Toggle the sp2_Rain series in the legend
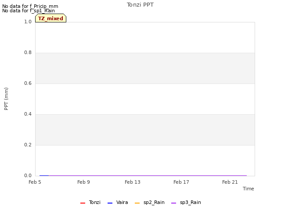This screenshot has height=211, width=281. pyautogui.click(x=149, y=202)
